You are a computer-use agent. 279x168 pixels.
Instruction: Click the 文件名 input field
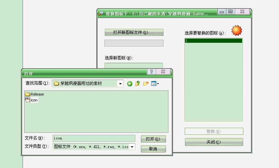point(94,138)
